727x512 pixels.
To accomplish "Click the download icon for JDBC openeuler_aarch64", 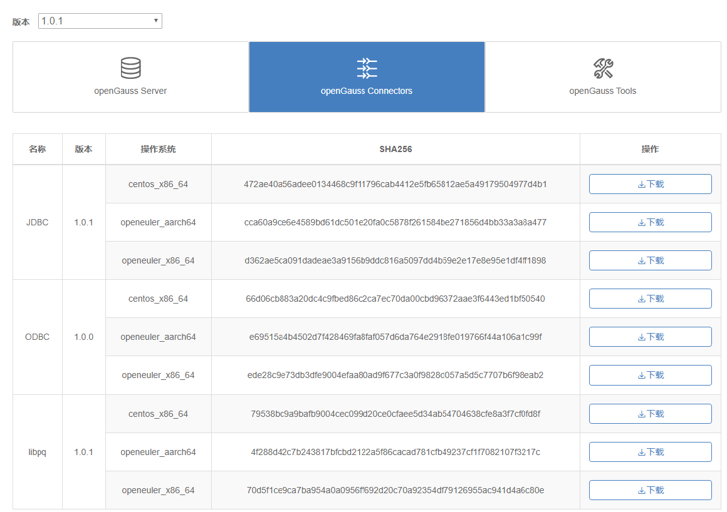I will (642, 222).
